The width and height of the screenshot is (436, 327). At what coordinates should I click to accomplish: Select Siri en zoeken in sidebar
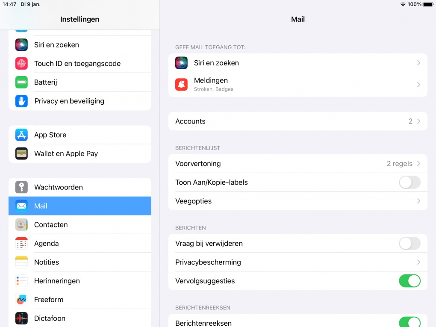click(80, 45)
